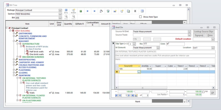Image resolution: width=221 pixels, height=110 pixels.
Task: Open the Section dropdown
Action: pyautogui.click(x=60, y=14)
